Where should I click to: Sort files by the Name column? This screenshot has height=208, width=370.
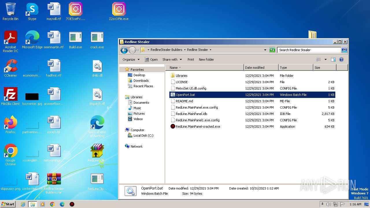pos(205,68)
